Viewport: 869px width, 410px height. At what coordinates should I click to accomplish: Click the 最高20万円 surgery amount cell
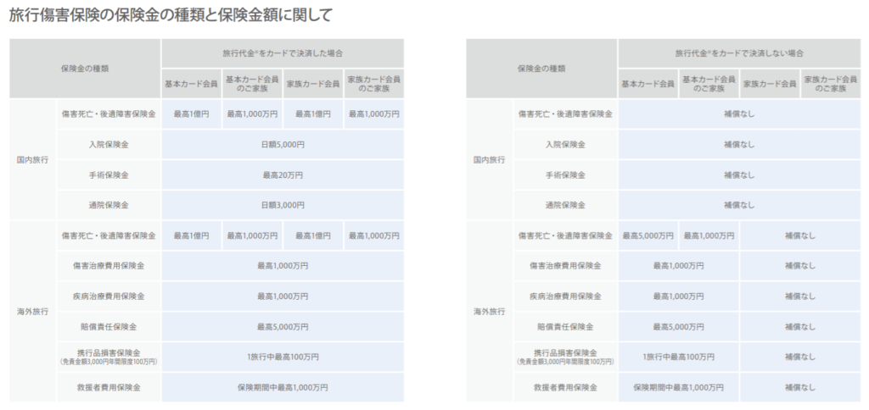pos(282,175)
